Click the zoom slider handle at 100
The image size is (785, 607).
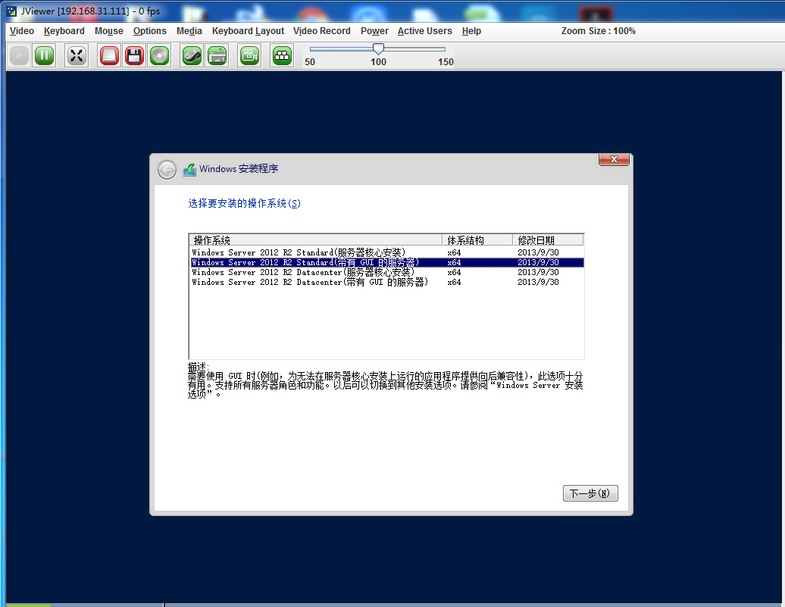[378, 48]
